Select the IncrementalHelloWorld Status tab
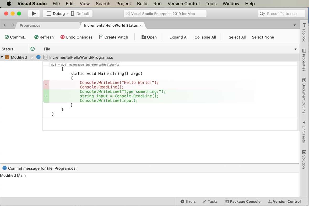This screenshot has width=309, height=206. click(111, 25)
